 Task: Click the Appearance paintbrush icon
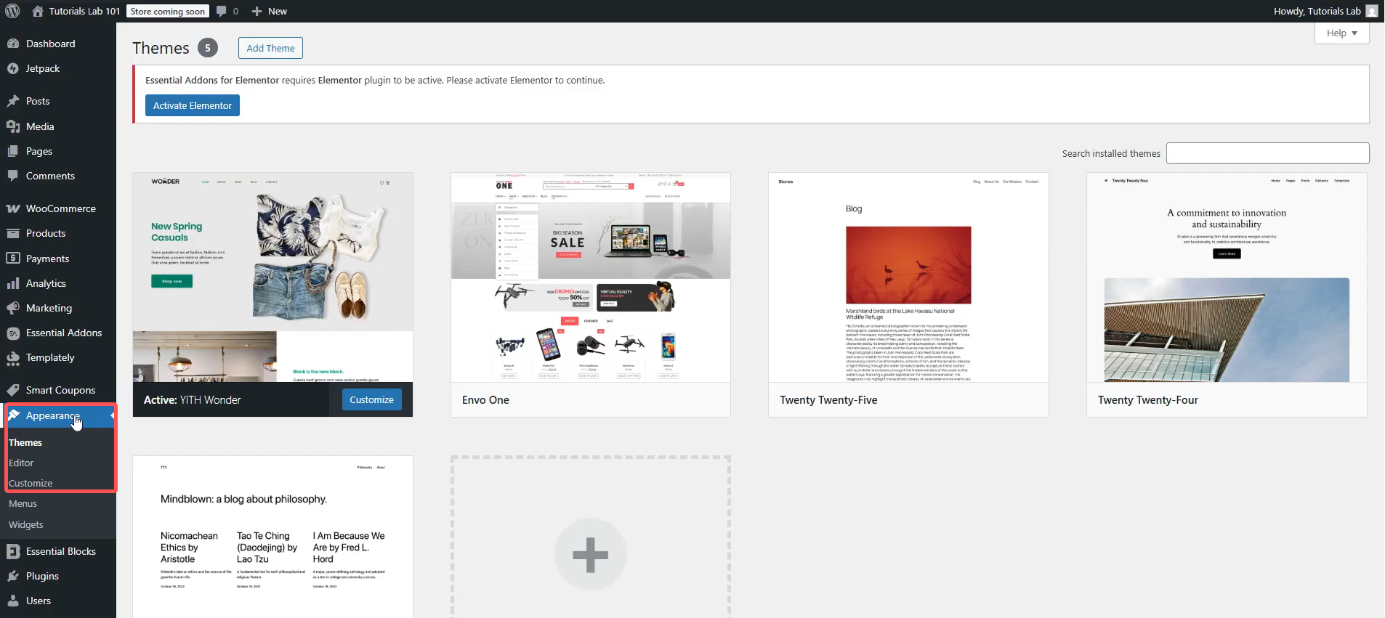13,415
